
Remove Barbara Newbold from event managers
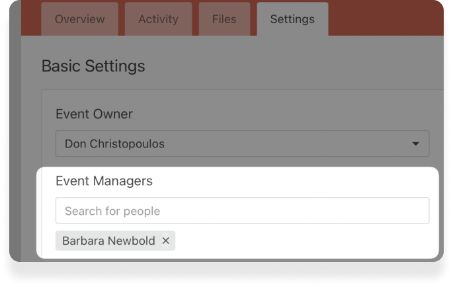pos(166,241)
